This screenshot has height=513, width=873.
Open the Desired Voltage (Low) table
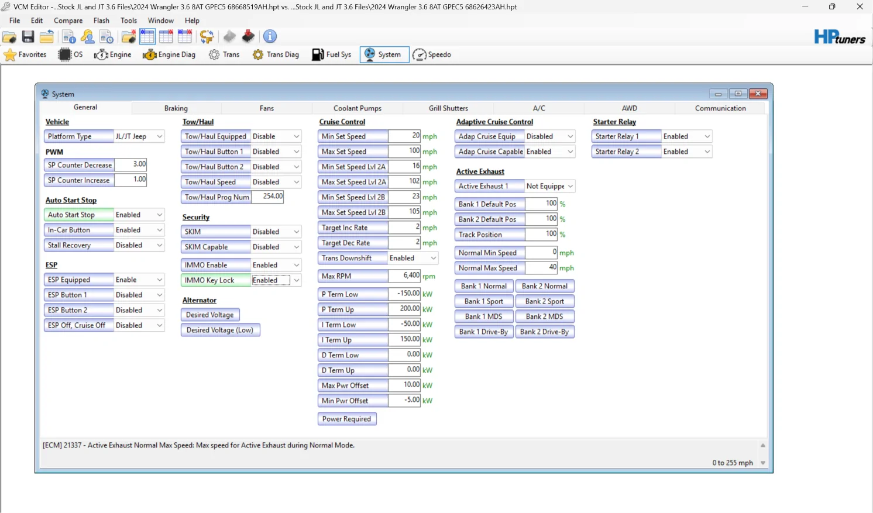[220, 330]
